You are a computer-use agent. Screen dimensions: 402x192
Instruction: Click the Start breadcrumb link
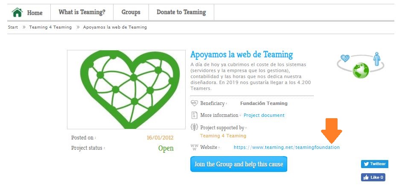[13, 27]
